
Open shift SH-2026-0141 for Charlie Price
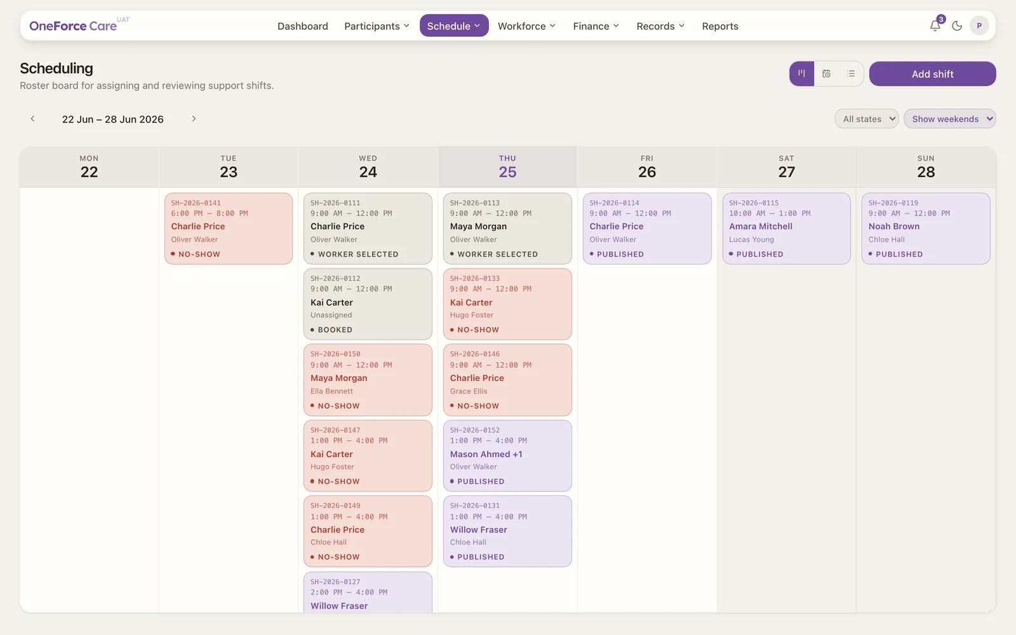(x=229, y=229)
